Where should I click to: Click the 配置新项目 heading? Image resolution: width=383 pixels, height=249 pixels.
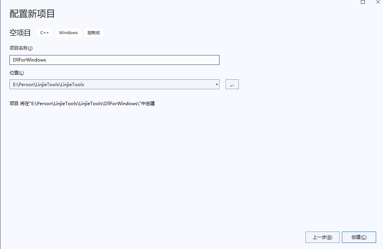32,14
